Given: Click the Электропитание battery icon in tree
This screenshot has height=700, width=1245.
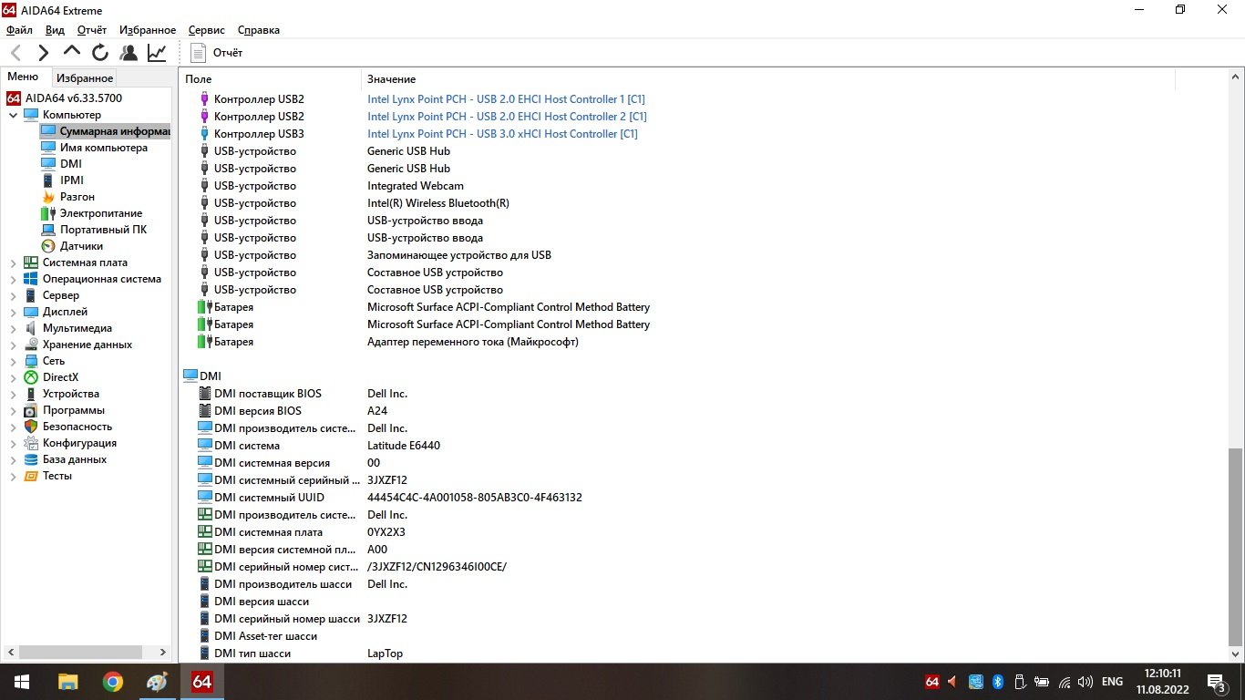Looking at the screenshot, I should pos(48,213).
